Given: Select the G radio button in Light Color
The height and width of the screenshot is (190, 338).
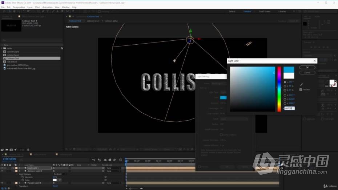Looking at the screenshot, I should 285,99.
